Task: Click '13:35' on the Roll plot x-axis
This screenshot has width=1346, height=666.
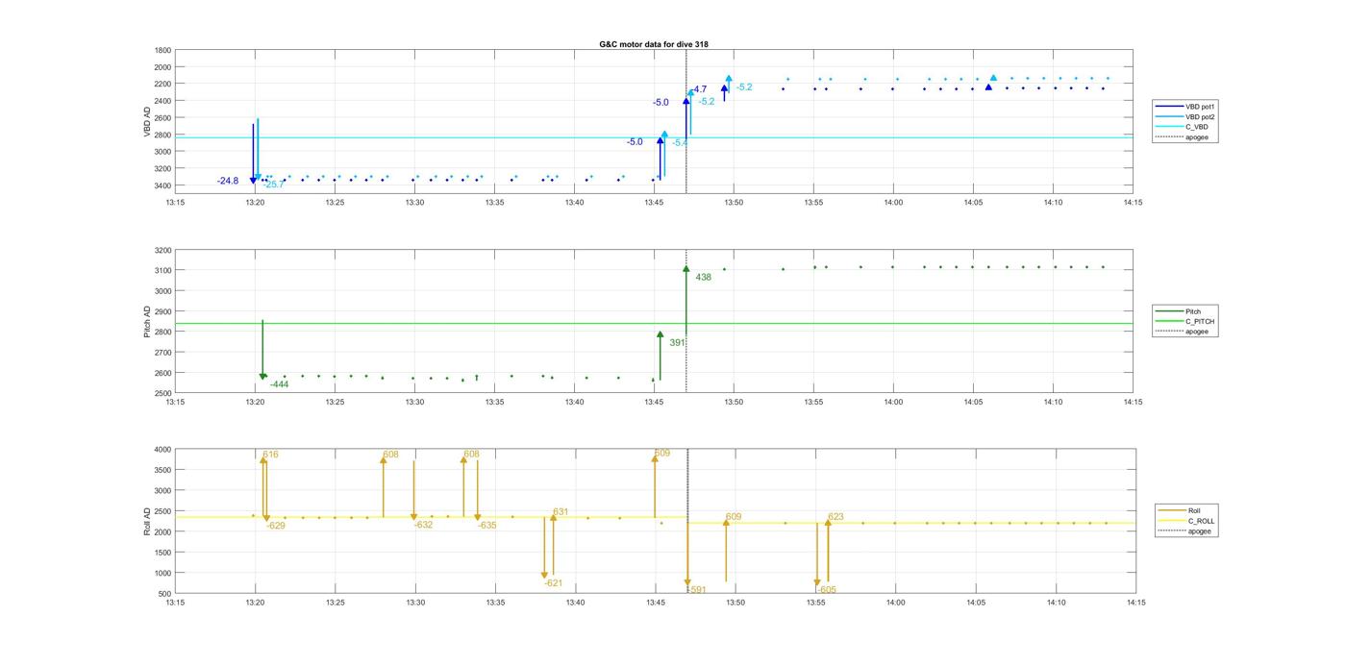Action: [495, 603]
